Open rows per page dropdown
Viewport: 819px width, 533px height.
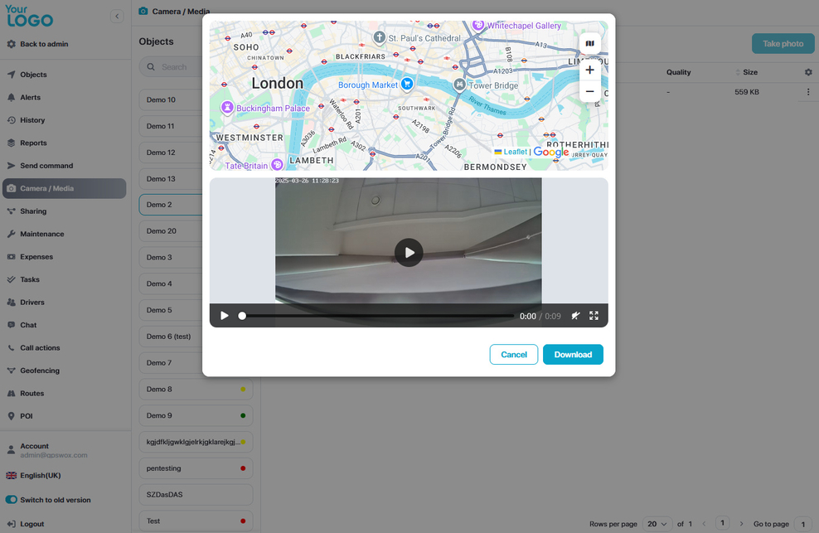pos(658,524)
